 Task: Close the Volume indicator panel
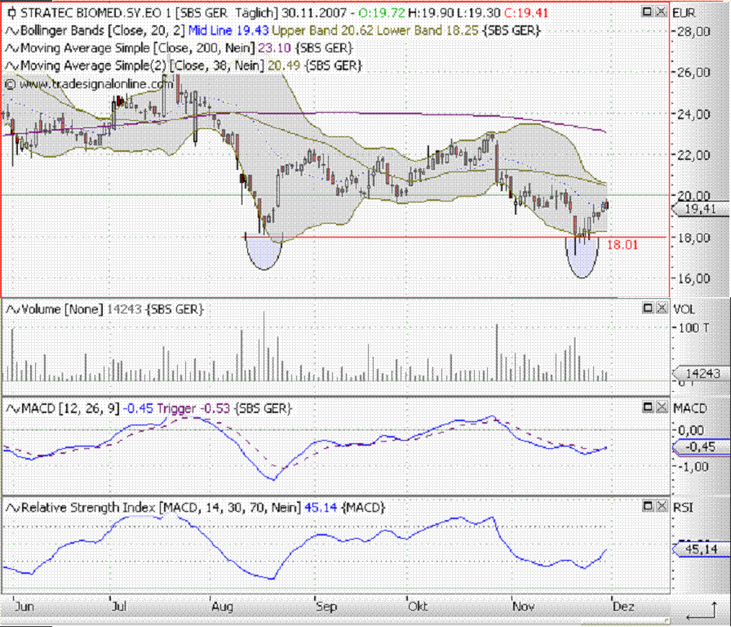[662, 308]
